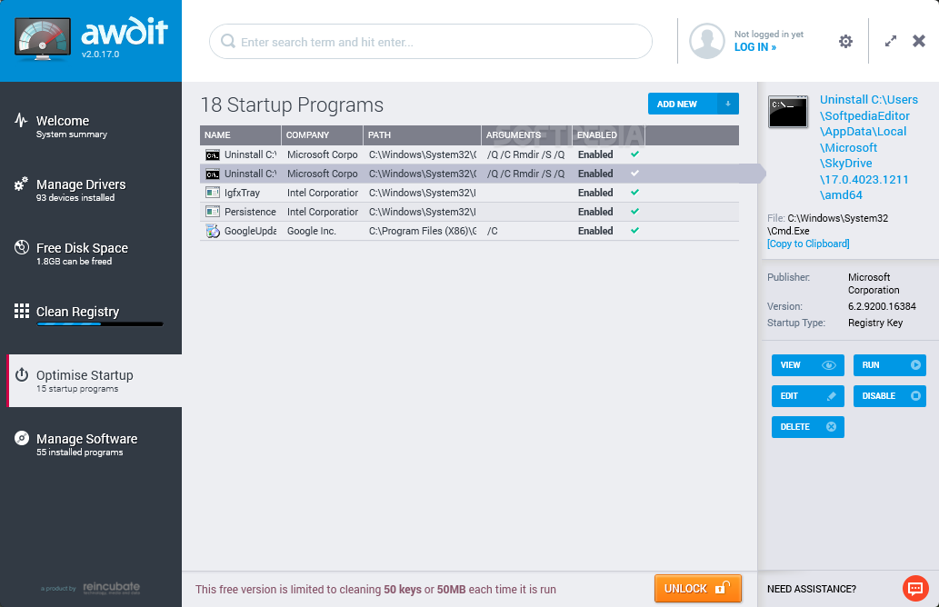Sort by the NAME column header
The height and width of the screenshot is (607, 939).
click(240, 135)
